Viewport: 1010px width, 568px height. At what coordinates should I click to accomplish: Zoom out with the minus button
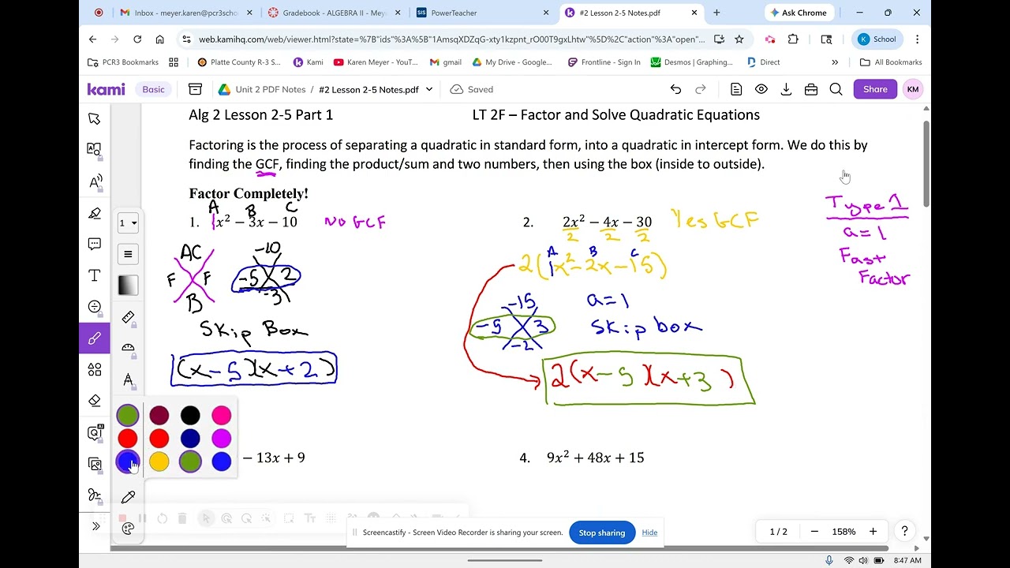coord(814,532)
